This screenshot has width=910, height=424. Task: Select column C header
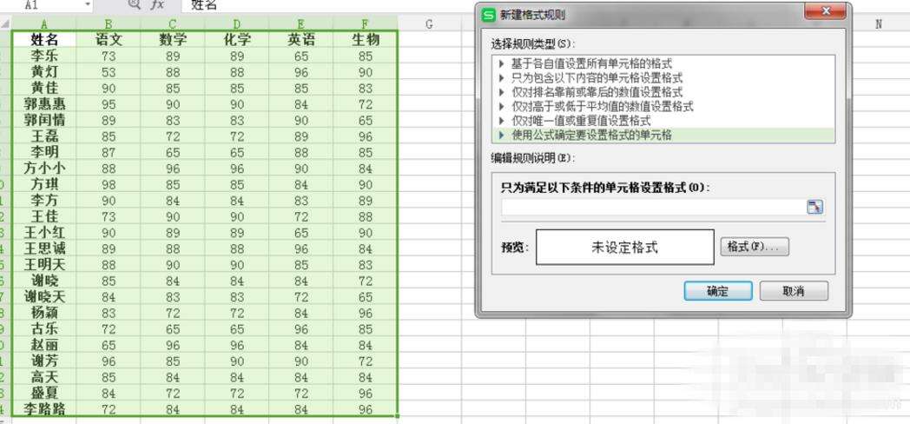(173, 23)
